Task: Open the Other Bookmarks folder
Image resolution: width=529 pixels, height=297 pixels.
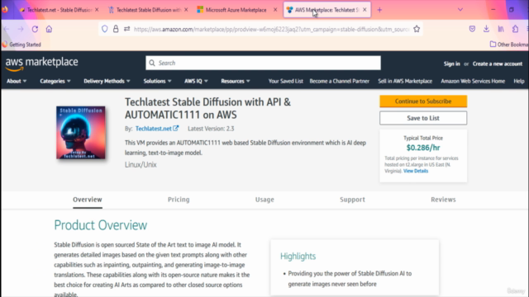Action: point(509,45)
